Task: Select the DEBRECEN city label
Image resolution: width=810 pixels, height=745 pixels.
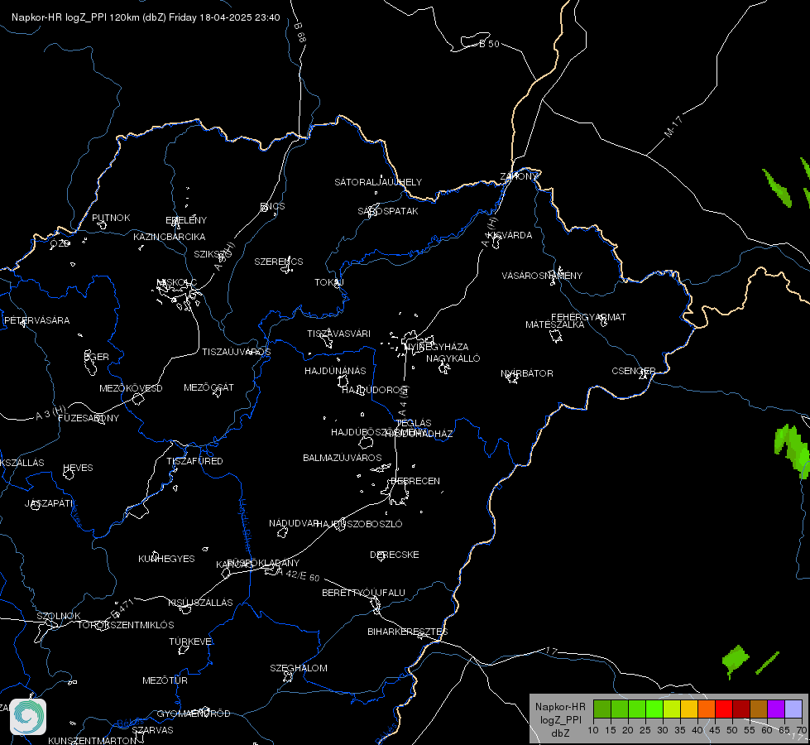Action: pyautogui.click(x=415, y=481)
